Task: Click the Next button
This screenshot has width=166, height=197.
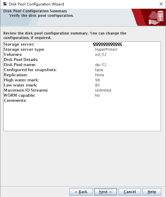Action: [x=106, y=192]
